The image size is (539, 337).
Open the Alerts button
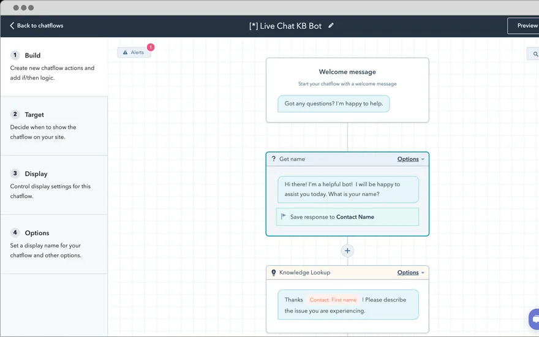click(x=134, y=52)
